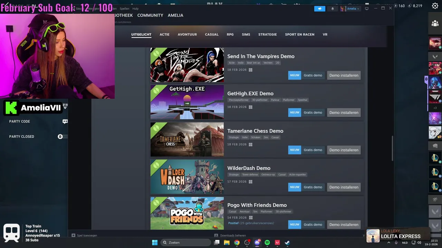Switch to the CASUAL tab
442x248 pixels.
[212, 34]
